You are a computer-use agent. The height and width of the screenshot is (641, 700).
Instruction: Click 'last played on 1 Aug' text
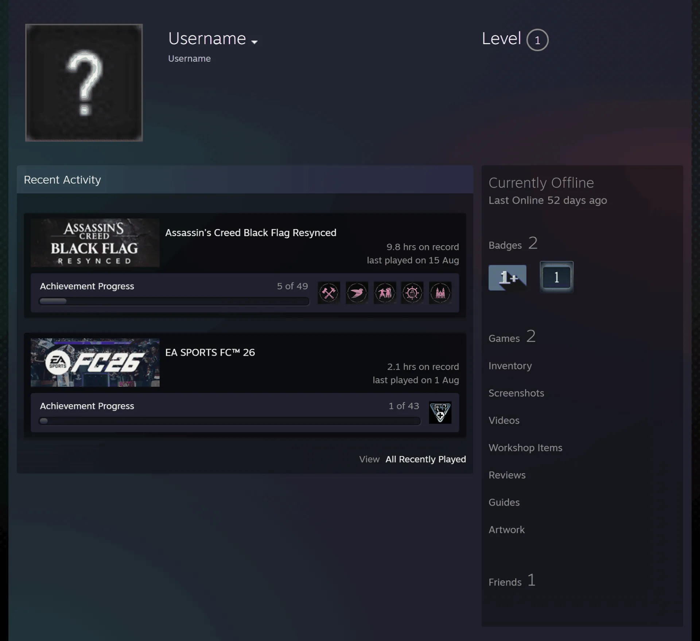(416, 380)
